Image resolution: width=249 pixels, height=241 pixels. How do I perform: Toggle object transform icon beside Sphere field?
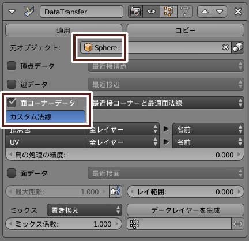coord(238,47)
